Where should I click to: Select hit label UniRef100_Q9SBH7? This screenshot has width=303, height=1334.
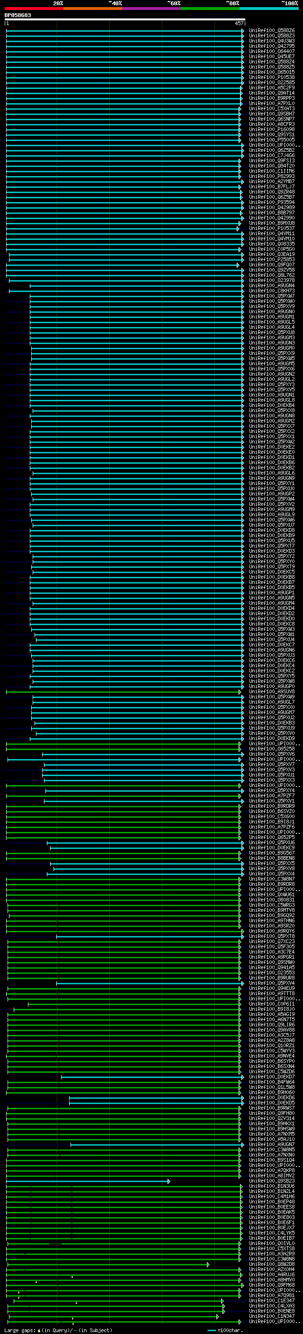[x=272, y=114]
